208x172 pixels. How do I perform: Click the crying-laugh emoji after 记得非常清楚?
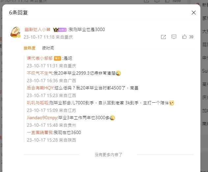118,73
